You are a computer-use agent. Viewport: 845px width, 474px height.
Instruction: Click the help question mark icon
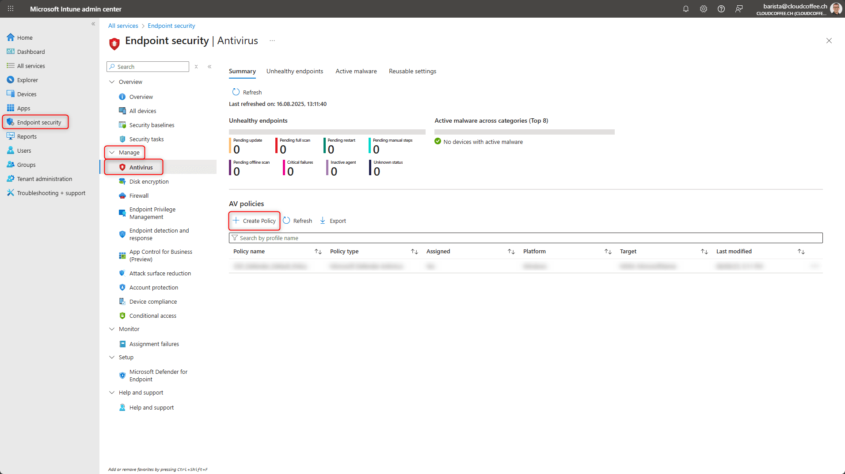[x=721, y=9]
